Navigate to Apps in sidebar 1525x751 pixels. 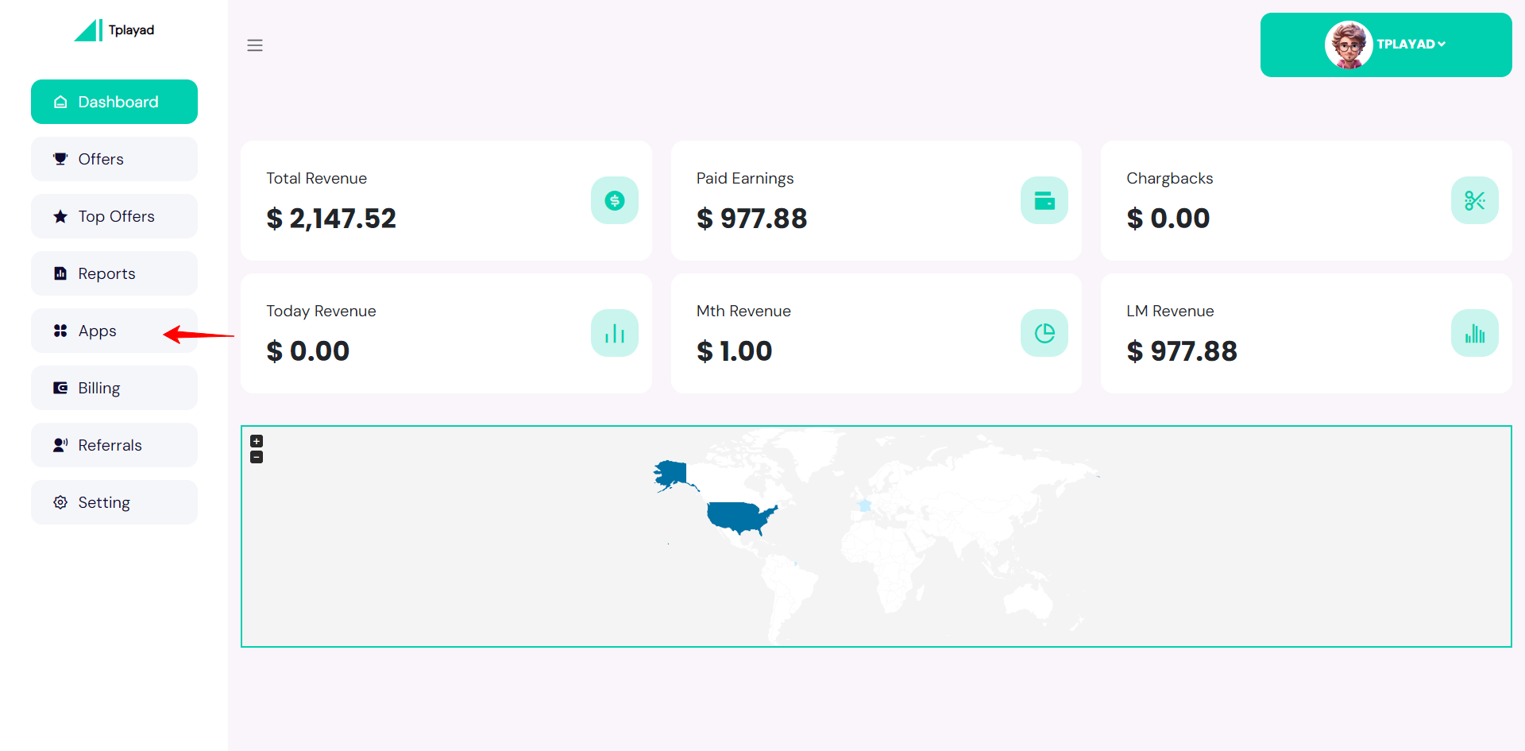pyautogui.click(x=114, y=331)
